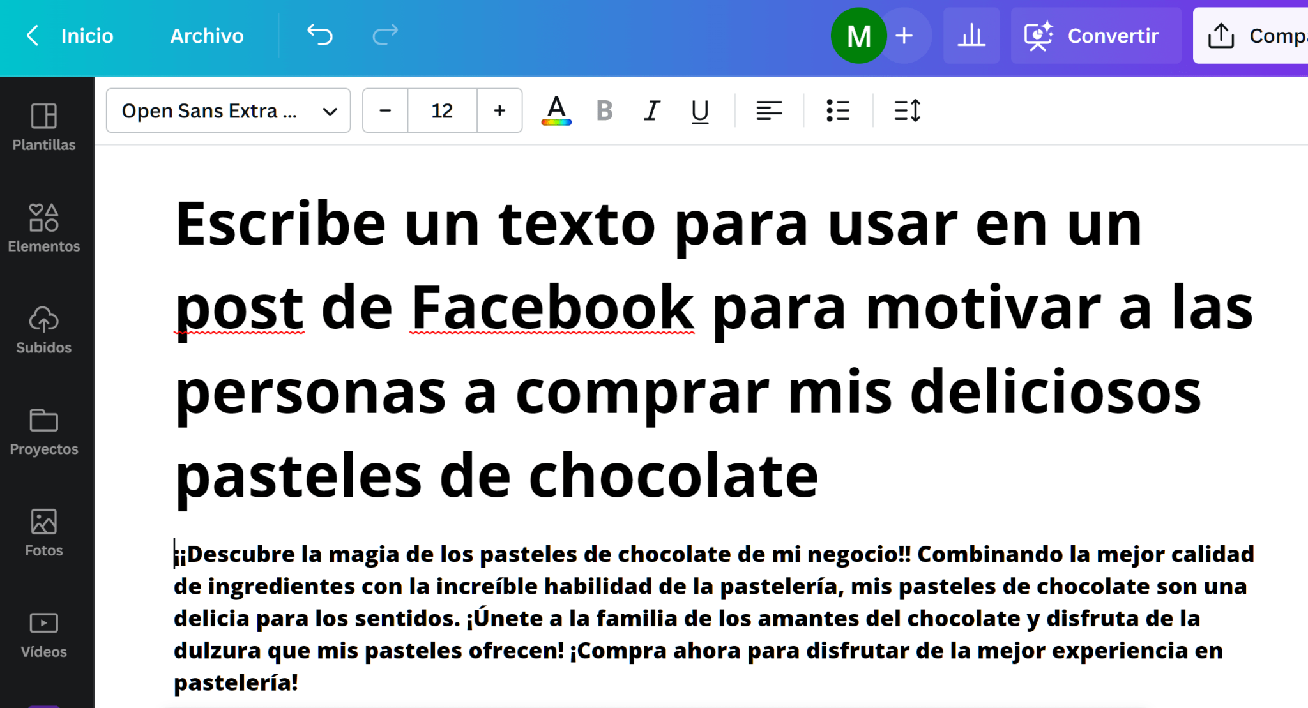Open the Fotos sidebar panel
This screenshot has width=1308, height=708.
44,532
